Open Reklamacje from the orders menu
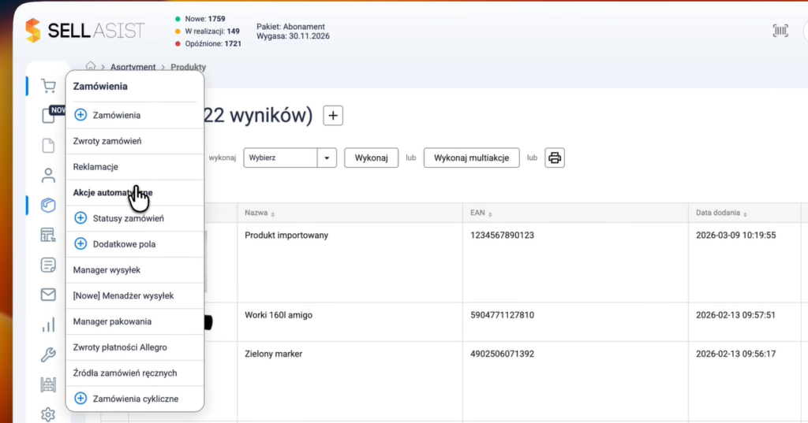Image resolution: width=808 pixels, height=423 pixels. click(x=95, y=167)
